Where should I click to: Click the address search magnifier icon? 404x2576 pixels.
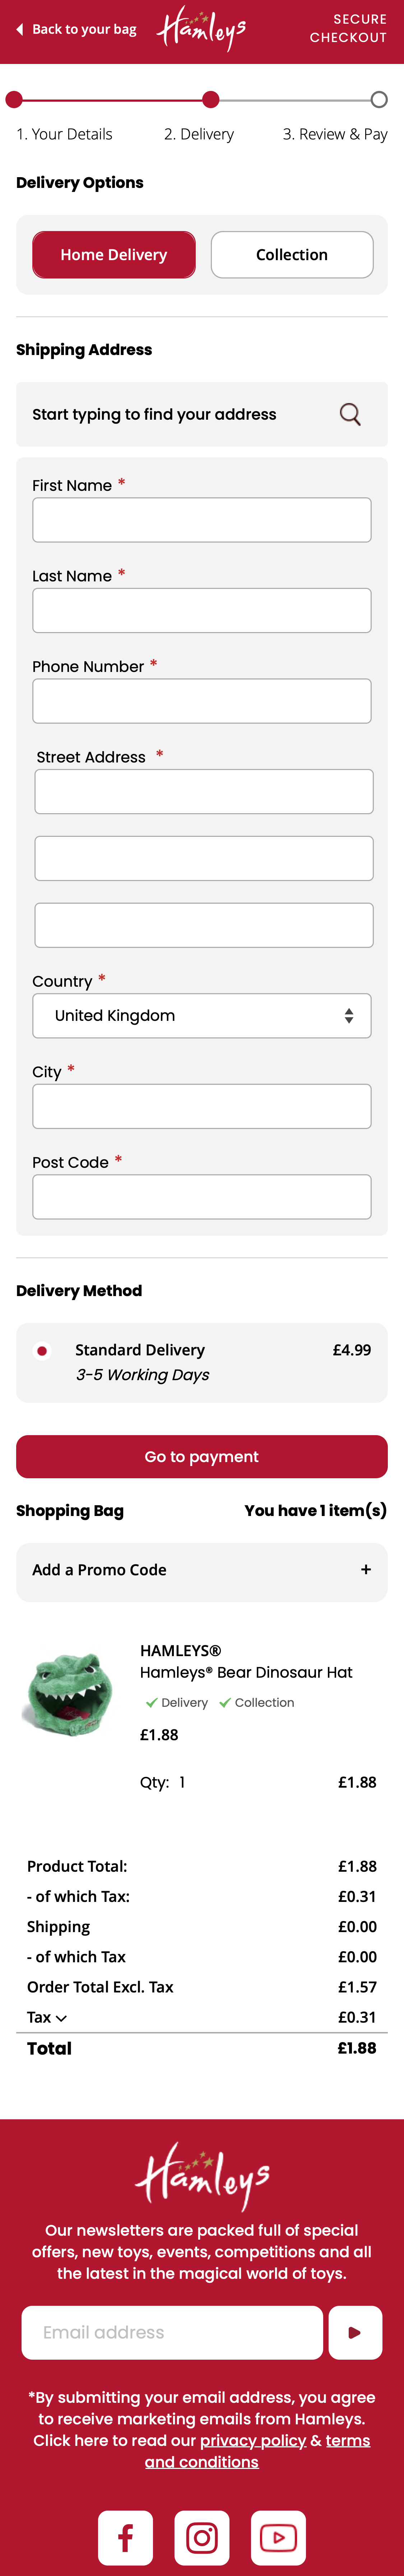350,414
